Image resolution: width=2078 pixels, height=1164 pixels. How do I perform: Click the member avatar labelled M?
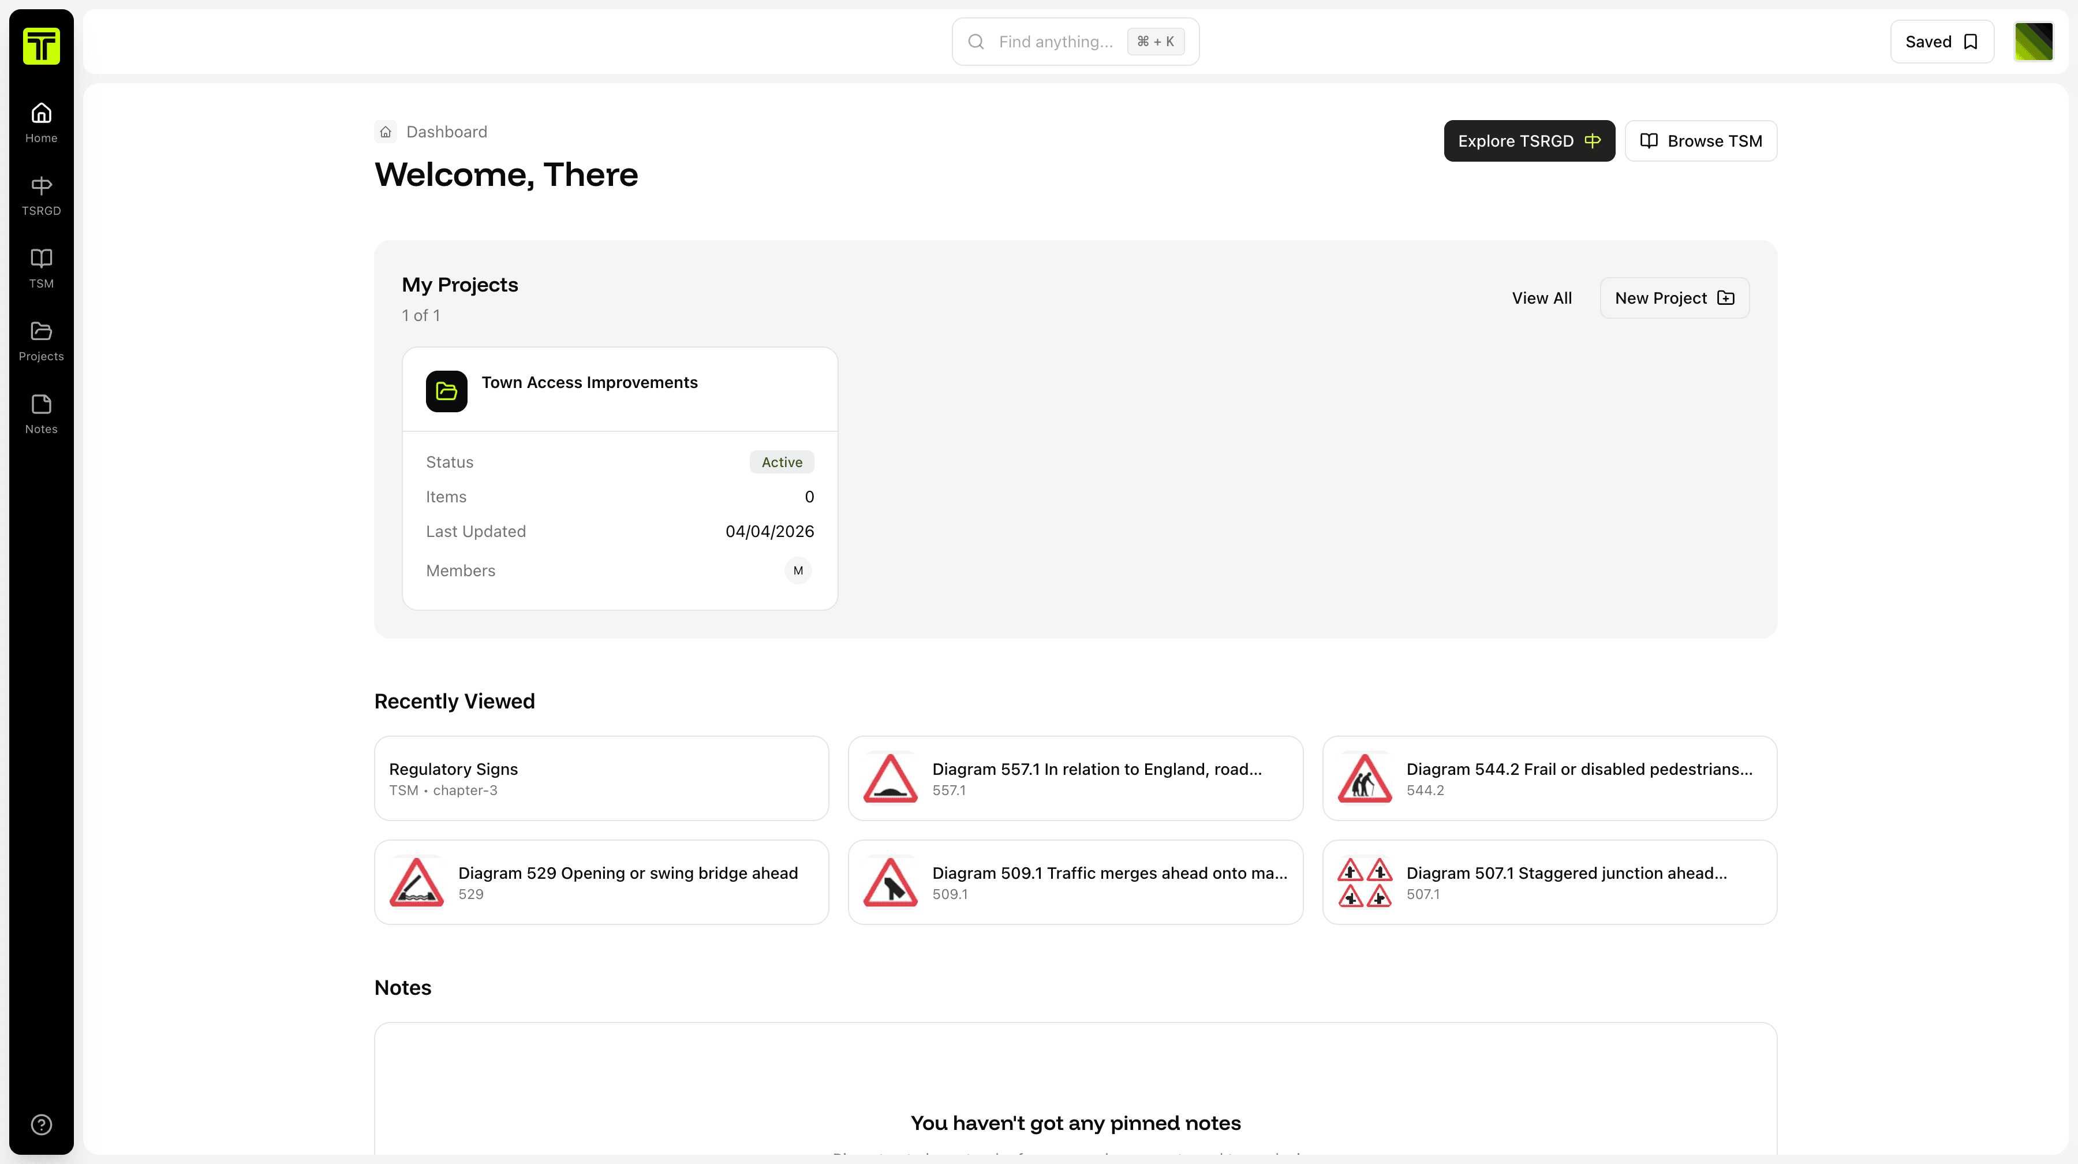(798, 570)
